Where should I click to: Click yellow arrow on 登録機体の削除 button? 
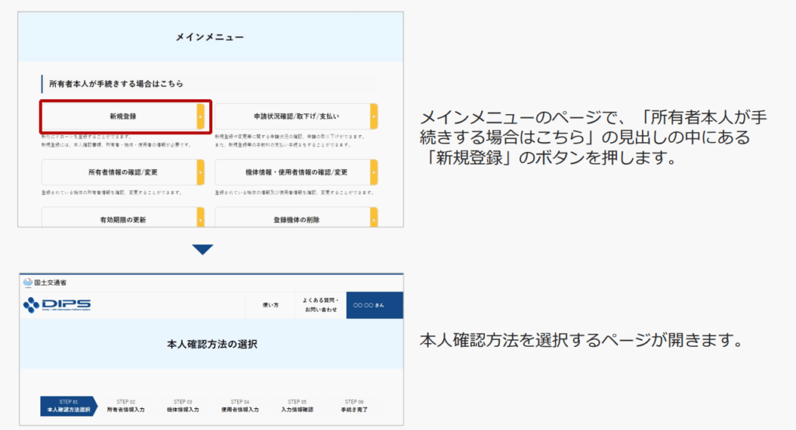point(374,217)
